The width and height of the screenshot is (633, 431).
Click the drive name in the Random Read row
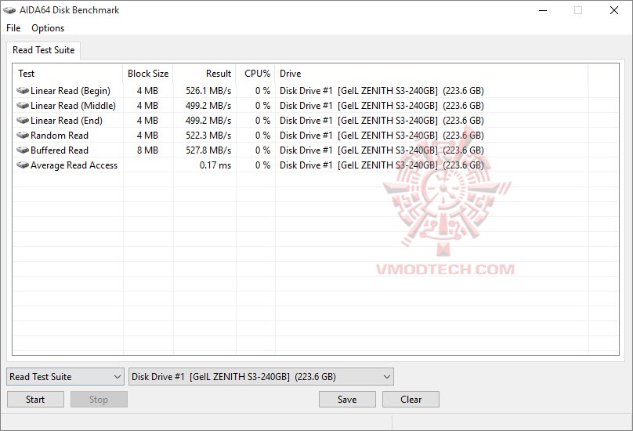(x=382, y=136)
